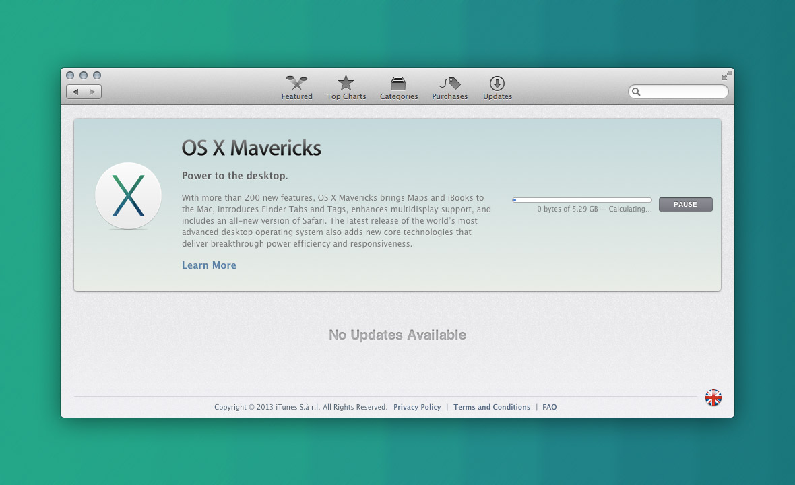This screenshot has height=485, width=795.
Task: Click the '0 bytes of 5.29 GB' status
Action: [x=594, y=209]
